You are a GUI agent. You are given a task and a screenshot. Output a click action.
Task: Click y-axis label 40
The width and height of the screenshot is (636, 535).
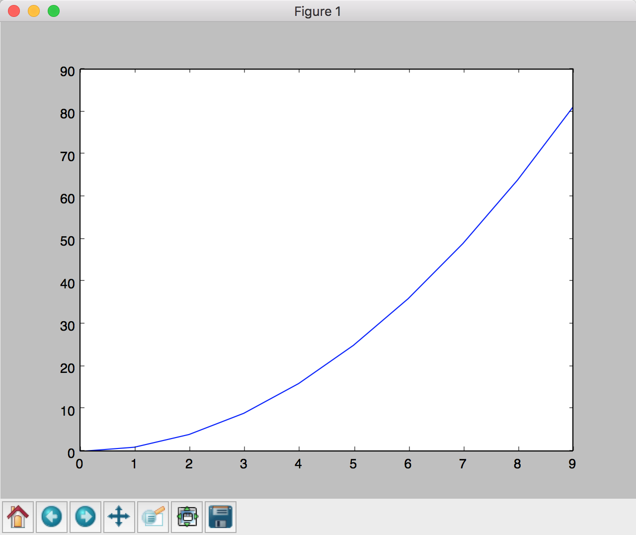pyautogui.click(x=67, y=283)
